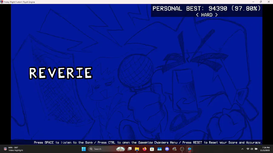
Task: Minimize the Psych Engine window
Action: (253, 2)
